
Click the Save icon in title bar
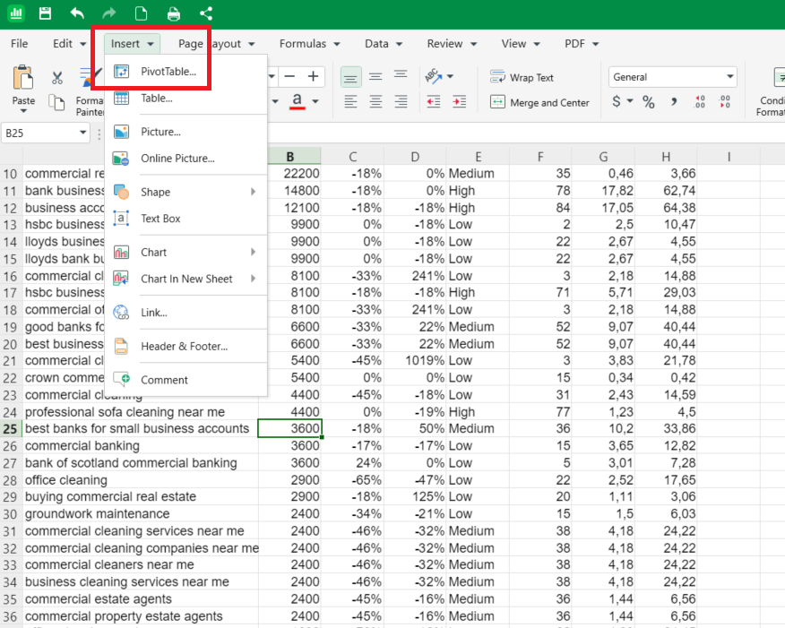coord(46,13)
